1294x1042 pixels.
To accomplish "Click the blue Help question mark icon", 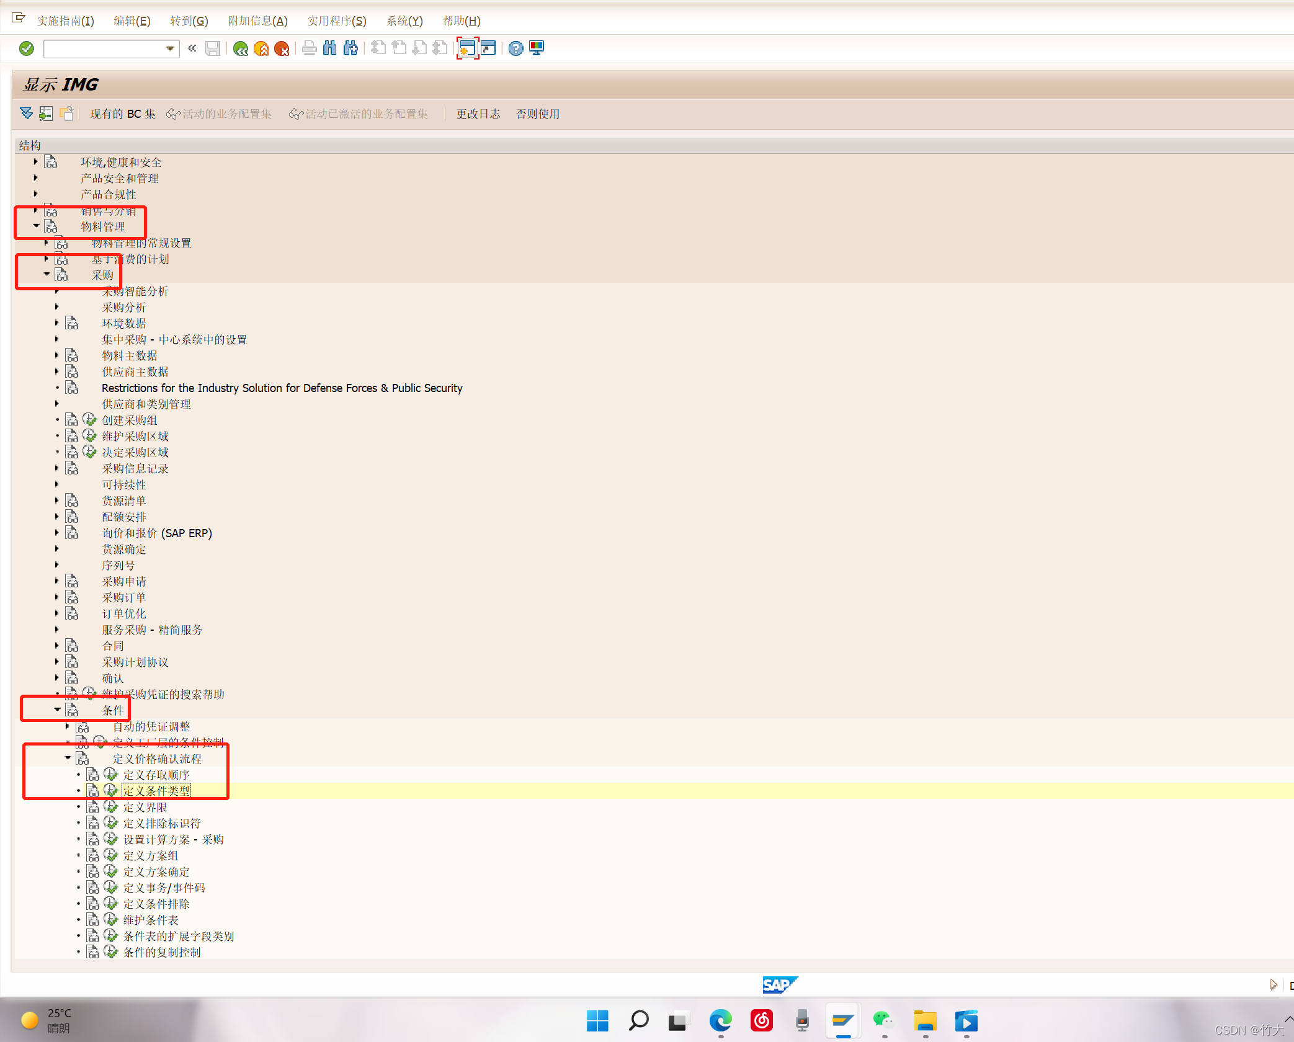I will (x=515, y=48).
